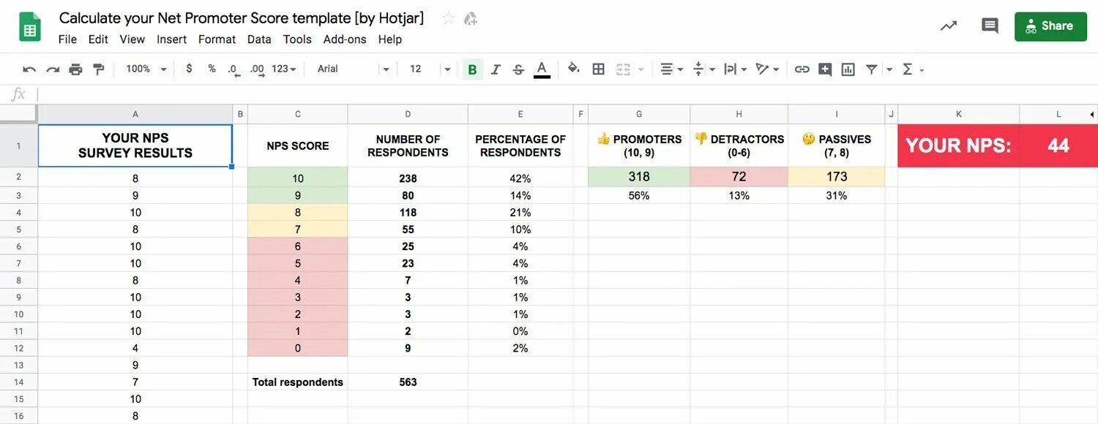Click the Share button

point(1050,26)
